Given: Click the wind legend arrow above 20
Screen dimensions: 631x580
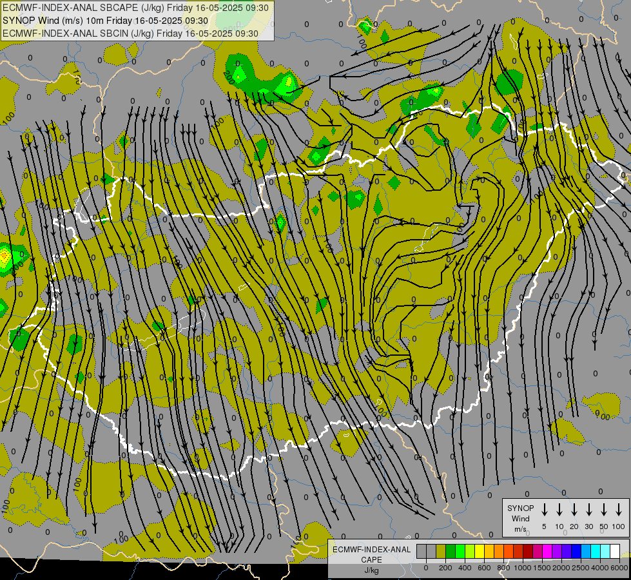Looking at the screenshot, I should pos(574,510).
